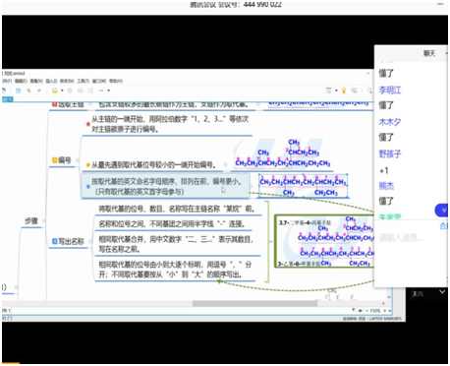Open the 工具(T) menu
Screen dimensions: 450x366
tap(84, 81)
